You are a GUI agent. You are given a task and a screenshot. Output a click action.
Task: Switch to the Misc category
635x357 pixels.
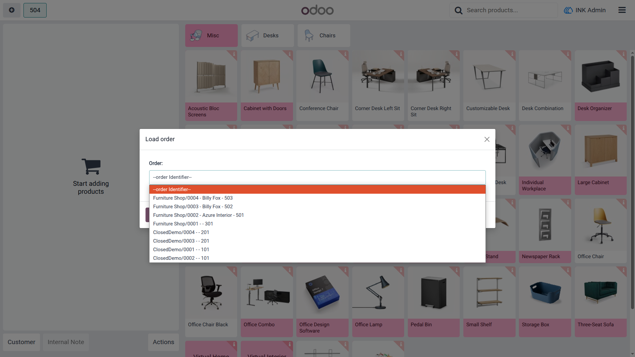click(211, 35)
